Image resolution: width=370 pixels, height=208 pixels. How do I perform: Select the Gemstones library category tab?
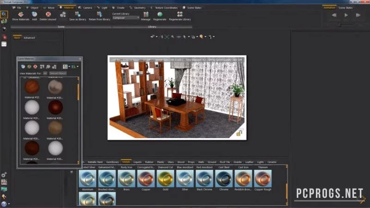click(112, 162)
